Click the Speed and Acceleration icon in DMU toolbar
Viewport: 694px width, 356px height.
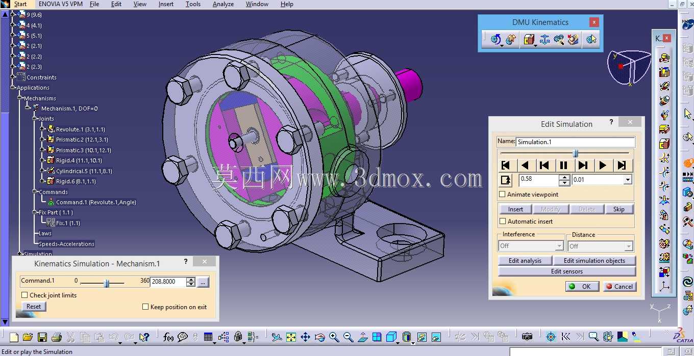tap(573, 39)
